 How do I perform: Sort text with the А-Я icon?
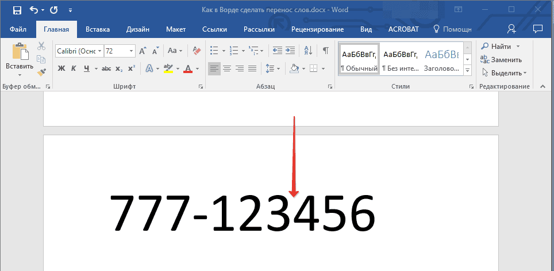pos(308,51)
